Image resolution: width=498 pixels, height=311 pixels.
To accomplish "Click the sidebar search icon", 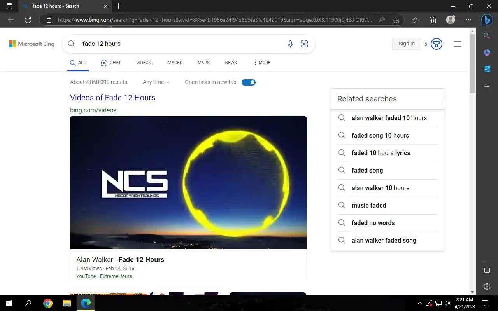I will [x=487, y=36].
